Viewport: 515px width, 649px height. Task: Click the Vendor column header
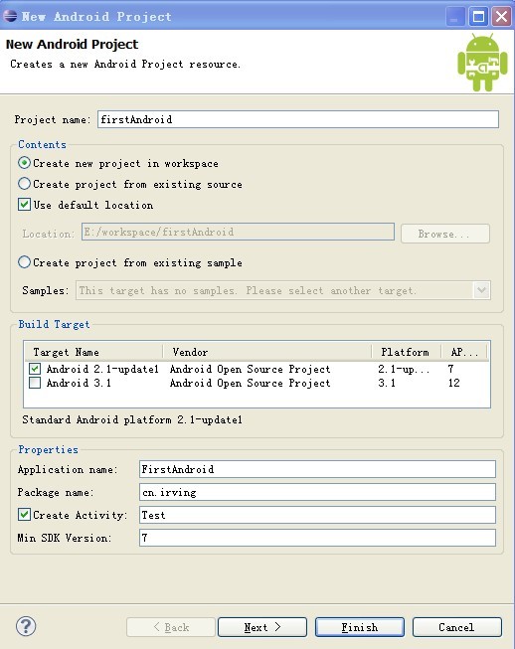pos(267,352)
